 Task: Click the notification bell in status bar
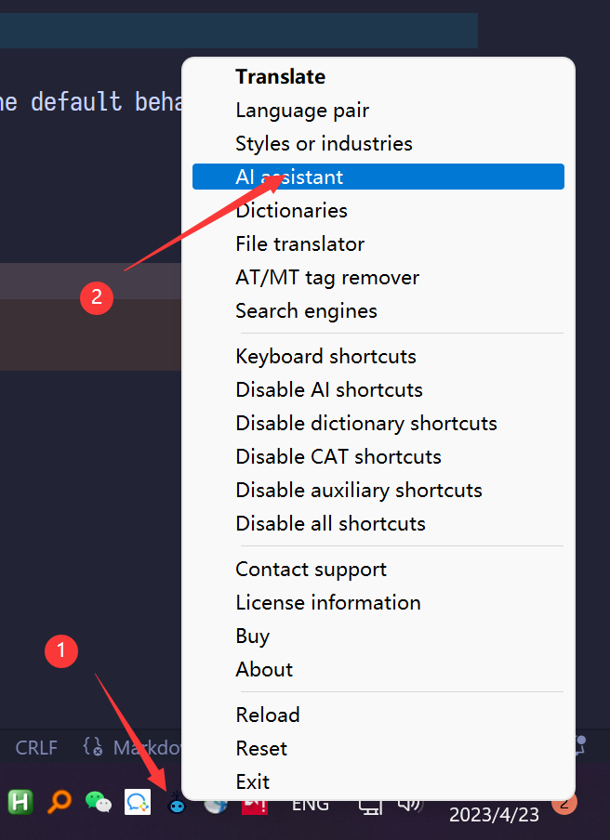[581, 745]
